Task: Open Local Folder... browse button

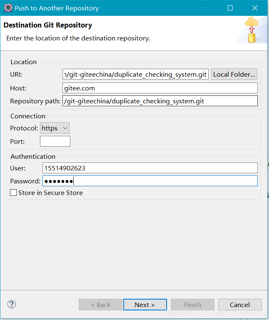Action: (234, 74)
